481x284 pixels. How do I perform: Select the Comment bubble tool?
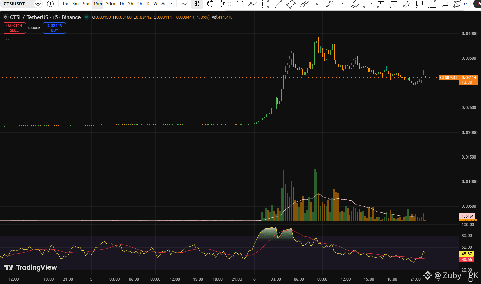click(x=445, y=4)
